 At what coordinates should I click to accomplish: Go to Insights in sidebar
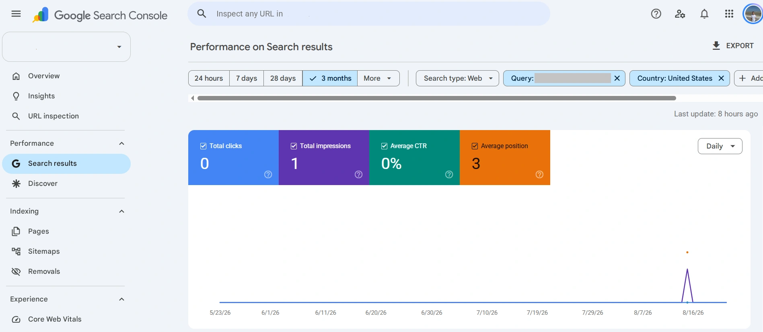tap(66, 96)
